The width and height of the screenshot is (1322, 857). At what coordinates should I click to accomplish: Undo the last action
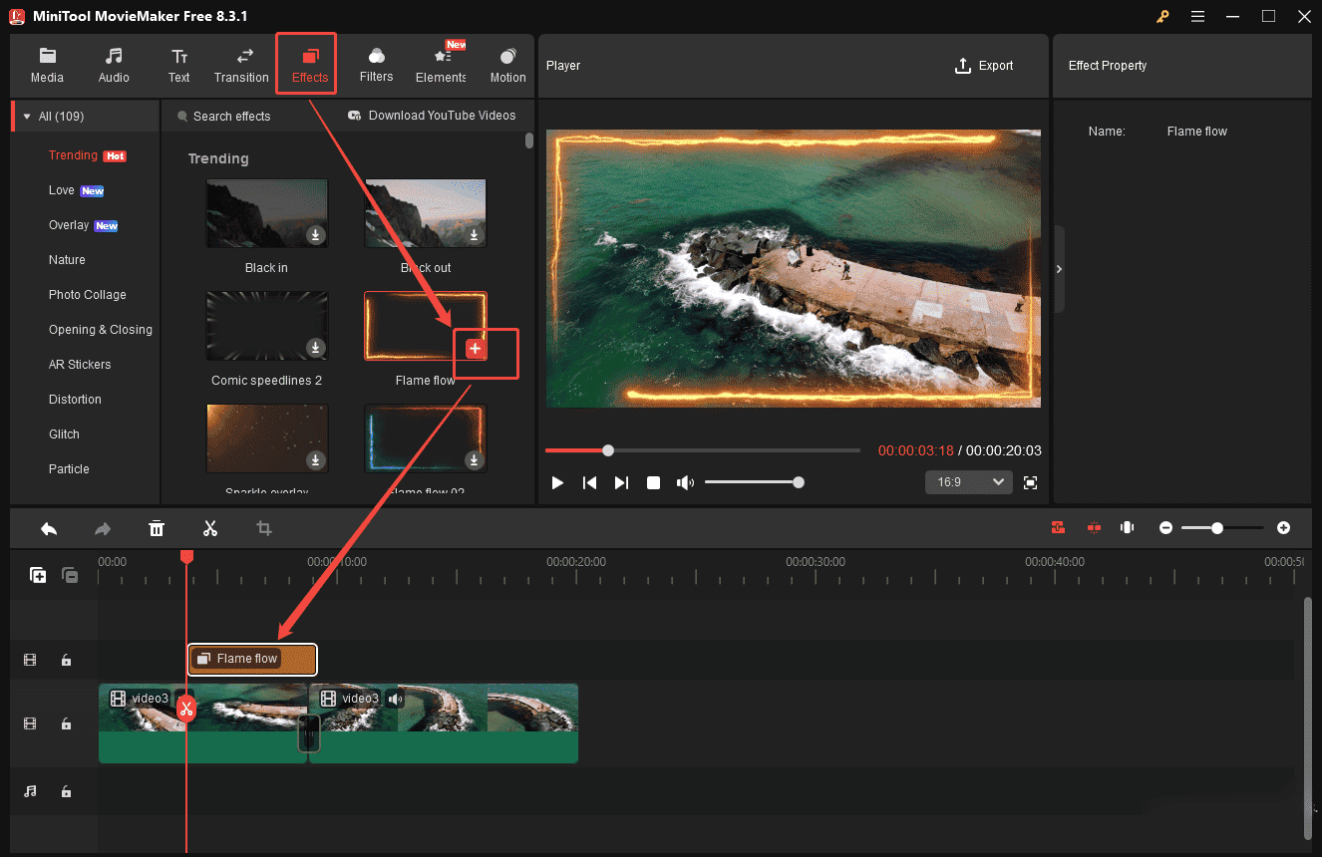pyautogui.click(x=49, y=528)
